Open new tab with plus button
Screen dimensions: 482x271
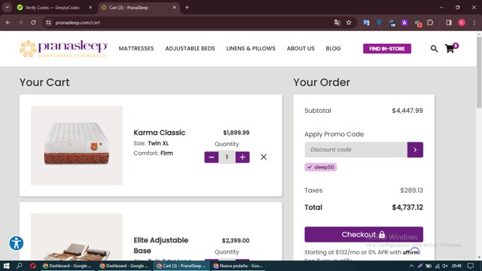187,8
